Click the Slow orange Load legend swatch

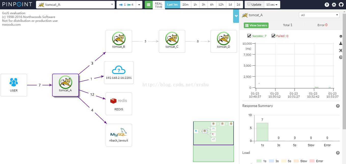click(296, 161)
